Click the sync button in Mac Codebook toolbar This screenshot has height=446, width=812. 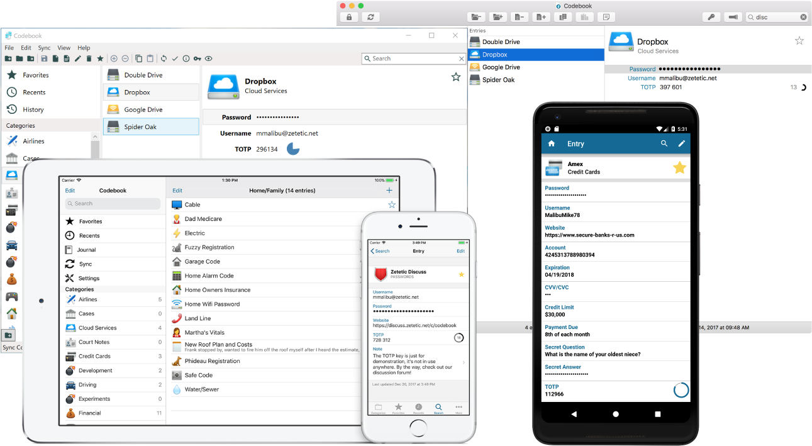pos(370,17)
